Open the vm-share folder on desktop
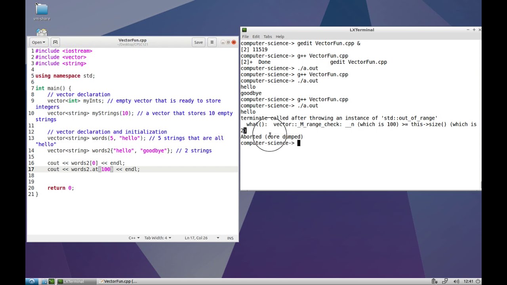Viewport: 507px width, 285px height. click(x=42, y=11)
